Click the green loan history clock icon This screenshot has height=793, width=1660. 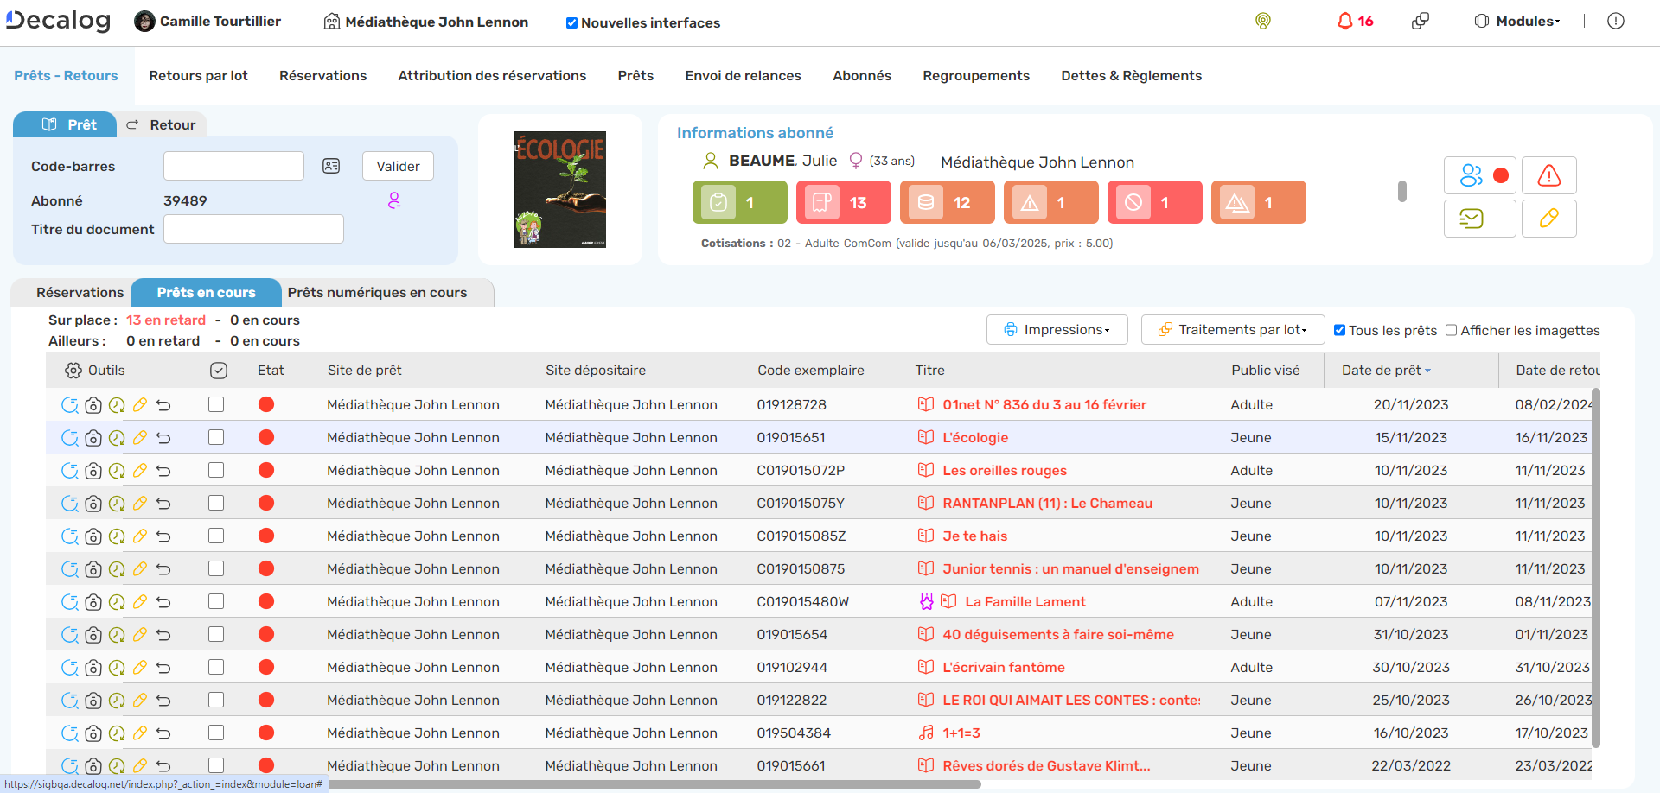117,404
